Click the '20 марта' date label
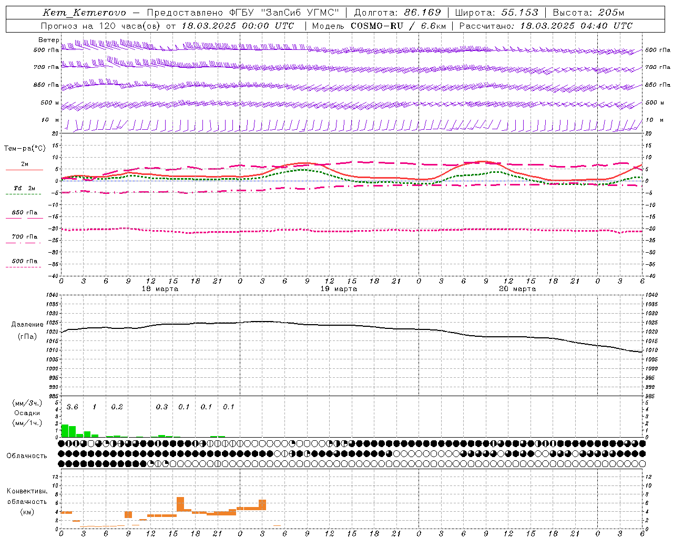Screen dimensions: 673x538 517,289
